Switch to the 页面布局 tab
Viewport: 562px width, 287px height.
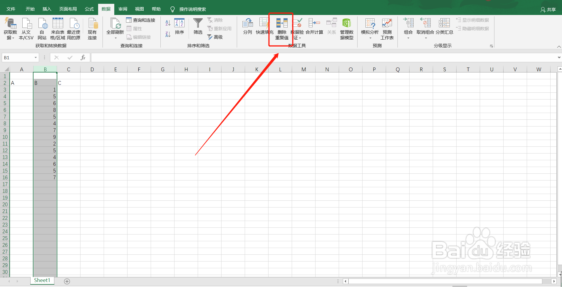pyautogui.click(x=68, y=9)
